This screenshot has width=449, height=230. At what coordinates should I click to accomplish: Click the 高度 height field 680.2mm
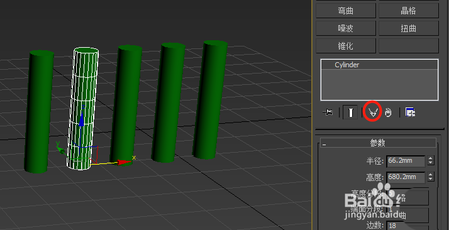coord(406,177)
